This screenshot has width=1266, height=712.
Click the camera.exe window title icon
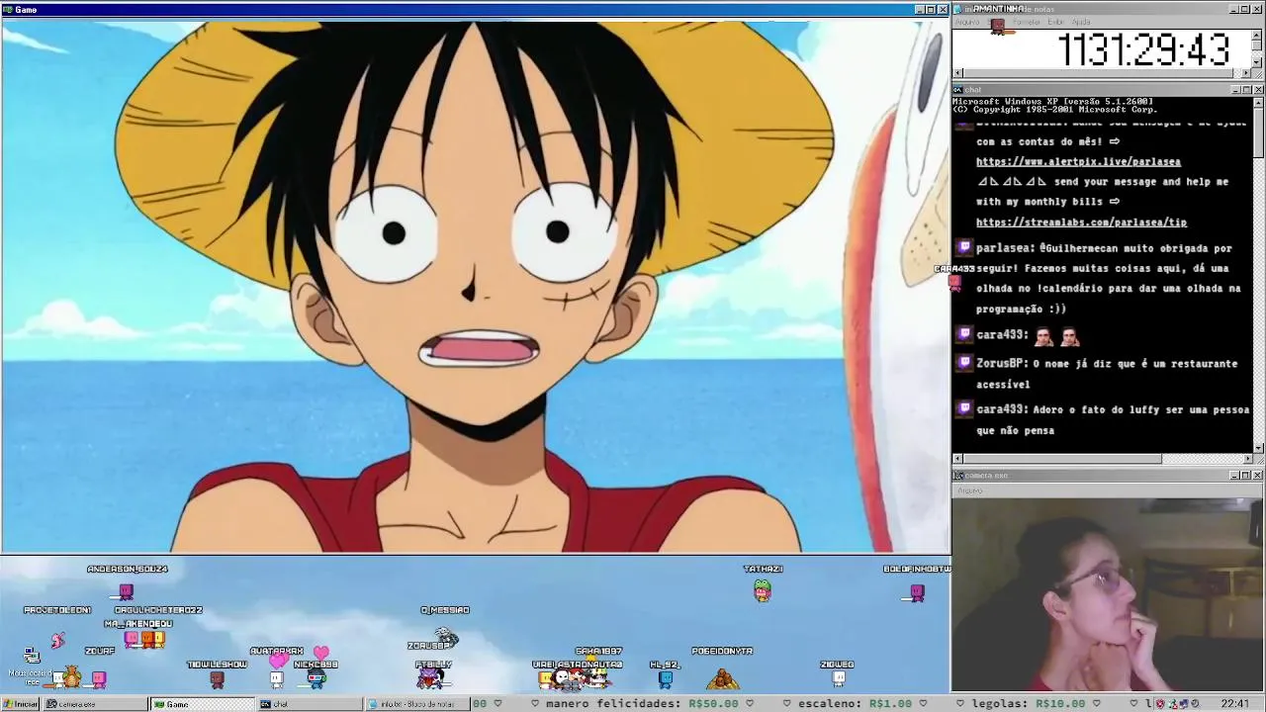coord(958,476)
